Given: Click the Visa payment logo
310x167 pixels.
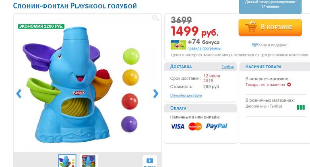Looking at the screenshot, I should tap(178, 126).
